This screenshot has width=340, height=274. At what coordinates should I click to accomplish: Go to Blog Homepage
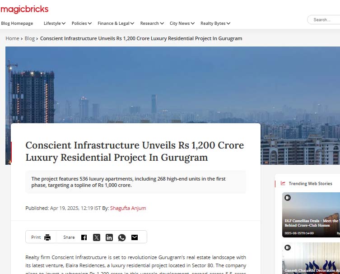pyautogui.click(x=17, y=23)
